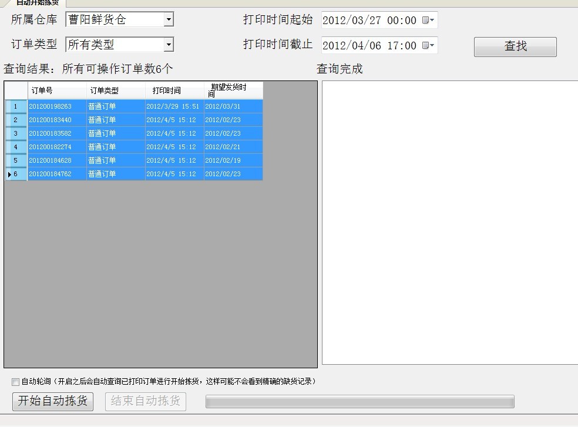
Task: Select row header 2
Action: coord(16,120)
